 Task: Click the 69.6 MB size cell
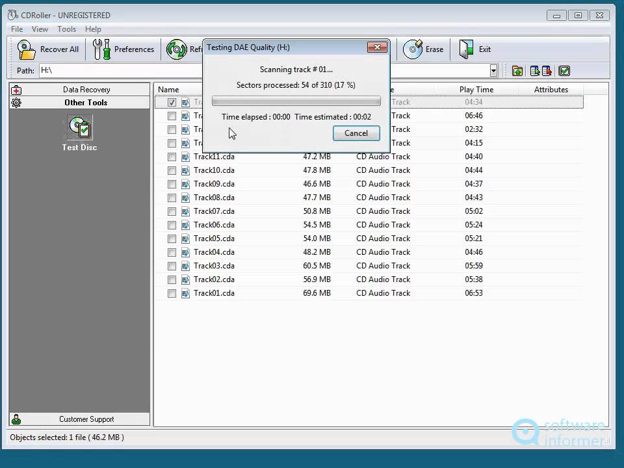pos(317,293)
